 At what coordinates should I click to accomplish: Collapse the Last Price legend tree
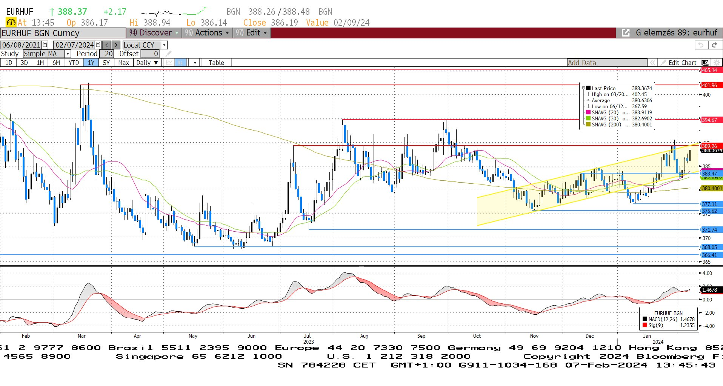tap(583, 88)
